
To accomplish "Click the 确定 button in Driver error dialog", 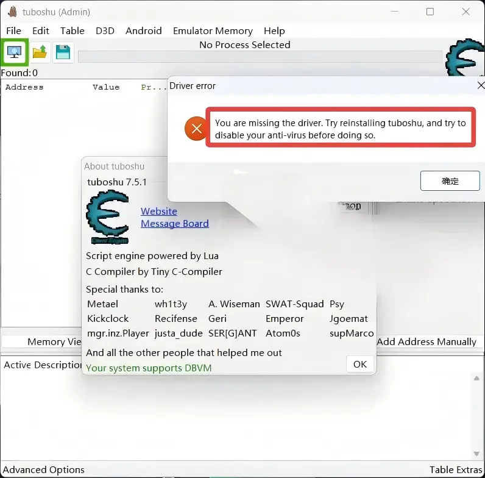I will 450,181.
